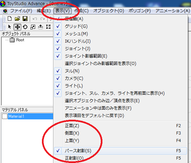Select Material1 in material panel
Viewport: 191px width, 163px height.
click(30, 116)
